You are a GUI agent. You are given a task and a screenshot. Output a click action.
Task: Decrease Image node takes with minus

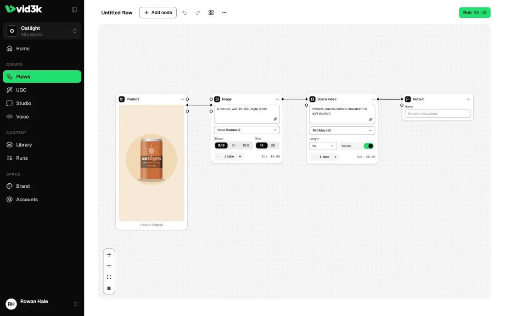tap(218, 157)
